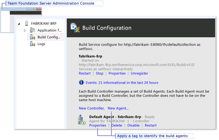The width and height of the screenshot is (219, 140).
Task: Open build service Properties link
Action: tap(117, 73)
